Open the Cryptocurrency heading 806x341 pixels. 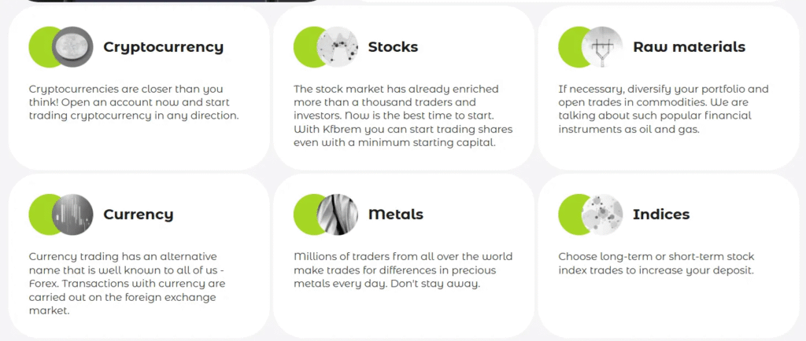pyautogui.click(x=163, y=47)
